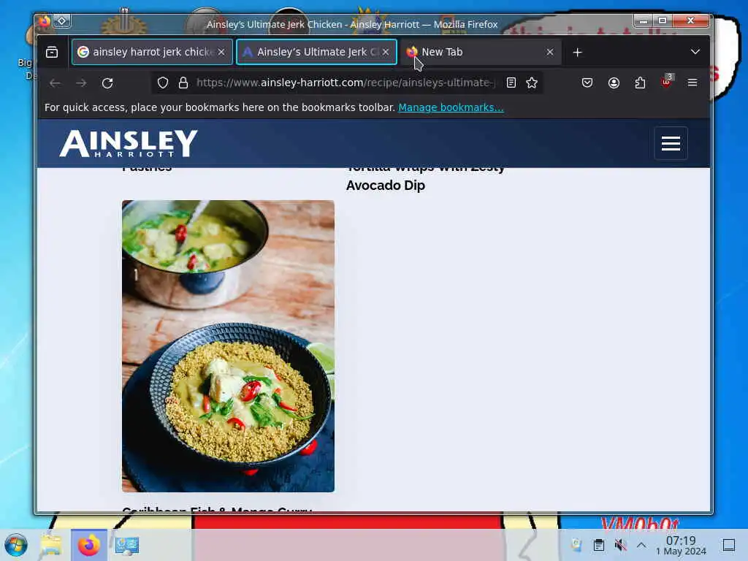The image size is (748, 561).
Task: List all tabs dropdown arrow
Action: tap(695, 52)
